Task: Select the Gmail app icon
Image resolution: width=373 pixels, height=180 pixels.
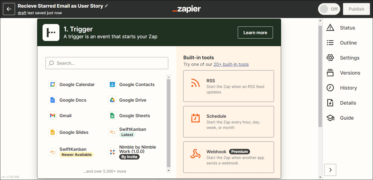Action: click(x=52, y=116)
